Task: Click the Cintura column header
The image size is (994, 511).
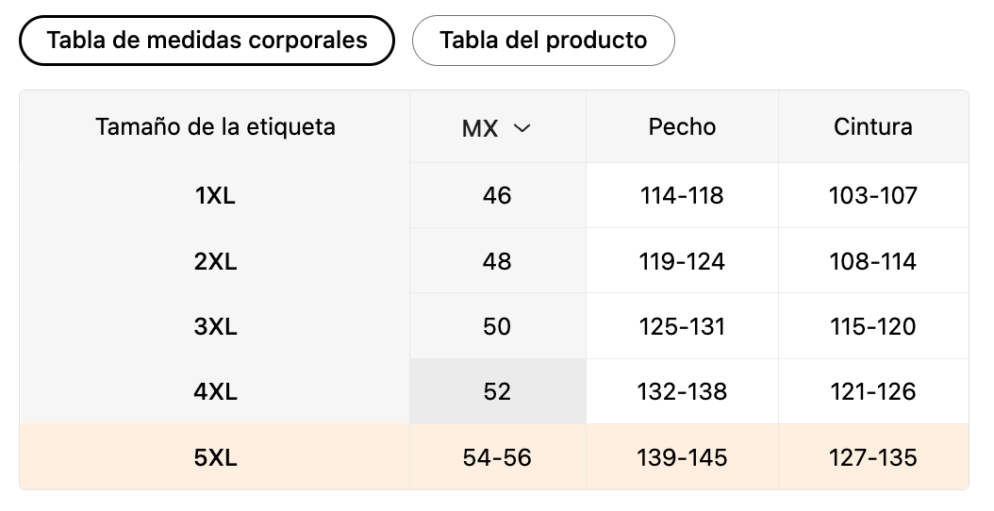Action: coord(872,126)
